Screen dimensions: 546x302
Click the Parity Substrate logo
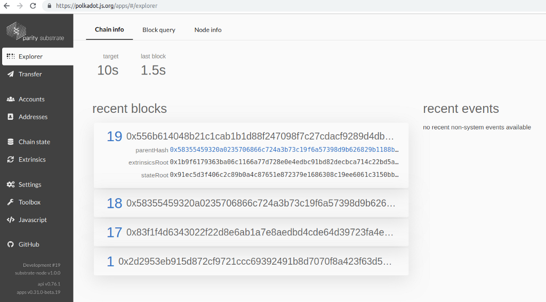point(35,32)
